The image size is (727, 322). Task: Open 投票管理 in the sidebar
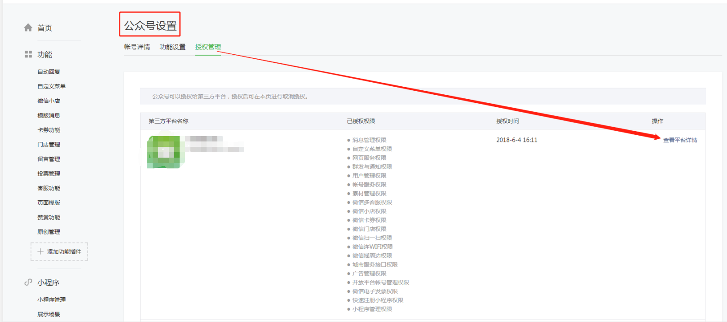tap(48, 173)
